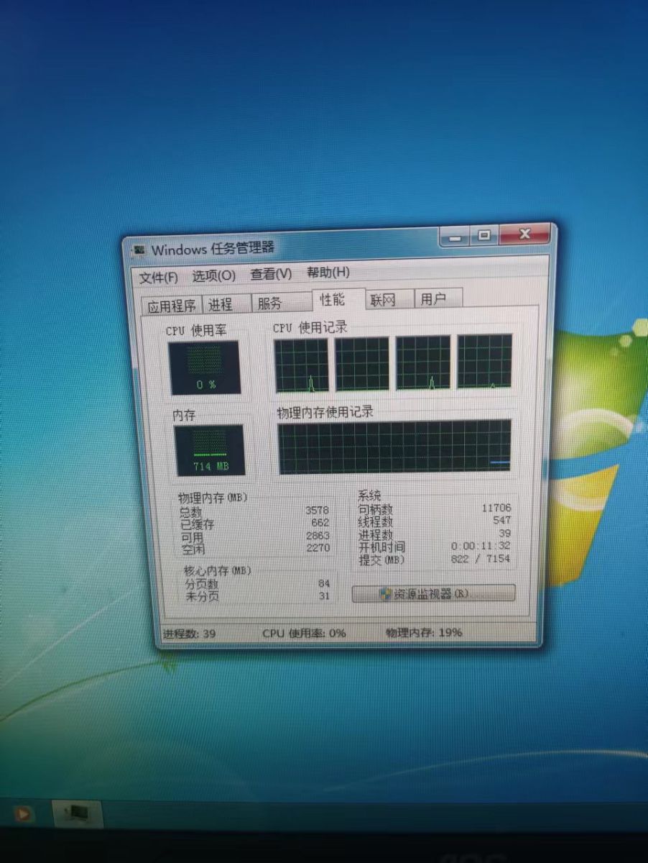Open the 帮助(H) menu
This screenshot has height=863, width=648.
tap(328, 273)
